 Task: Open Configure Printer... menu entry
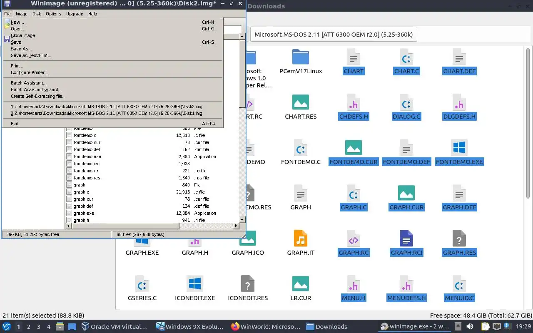click(x=113, y=72)
